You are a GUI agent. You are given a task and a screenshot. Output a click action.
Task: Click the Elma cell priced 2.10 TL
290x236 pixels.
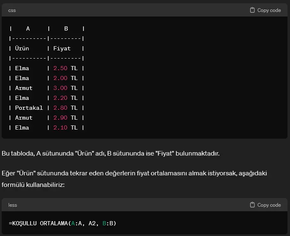(x=22, y=127)
